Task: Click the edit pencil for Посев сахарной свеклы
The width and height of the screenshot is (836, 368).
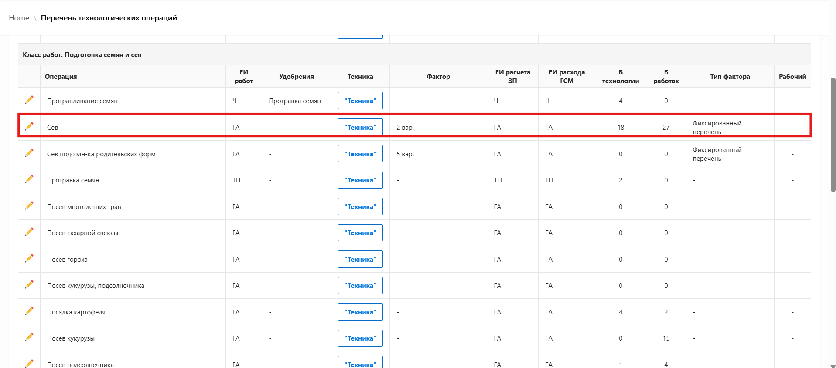Action: coord(29,232)
